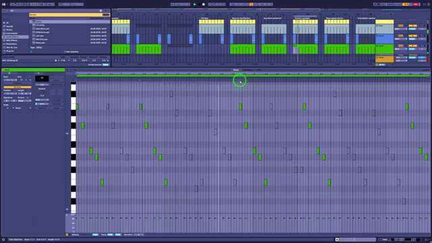Select the MPC 16 Swing-62 groove
The width and height of the screenshot is (432, 243).
click(10, 60)
